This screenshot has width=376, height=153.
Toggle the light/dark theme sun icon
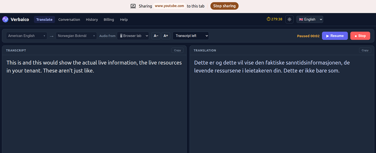tap(289, 19)
